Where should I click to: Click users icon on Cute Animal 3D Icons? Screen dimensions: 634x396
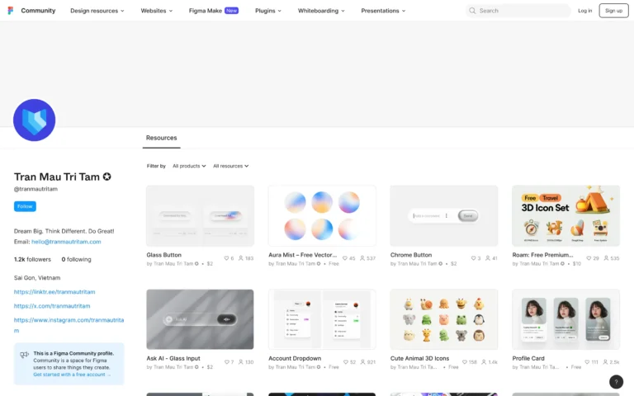[x=484, y=362]
